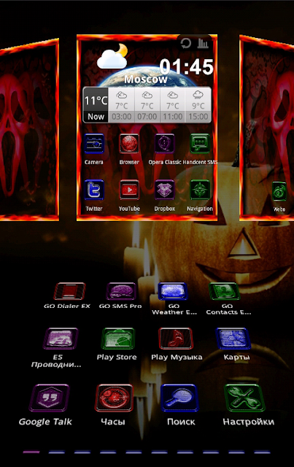Tap the Moscow city label

146,80
